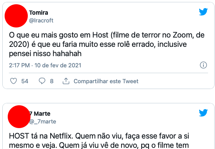Open the tweet info circle icon
Image resolution: width=215 pixels, height=149 pixels.
tap(203, 65)
